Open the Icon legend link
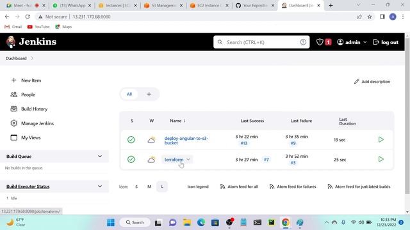The height and width of the screenshot is (230, 410). (198, 187)
